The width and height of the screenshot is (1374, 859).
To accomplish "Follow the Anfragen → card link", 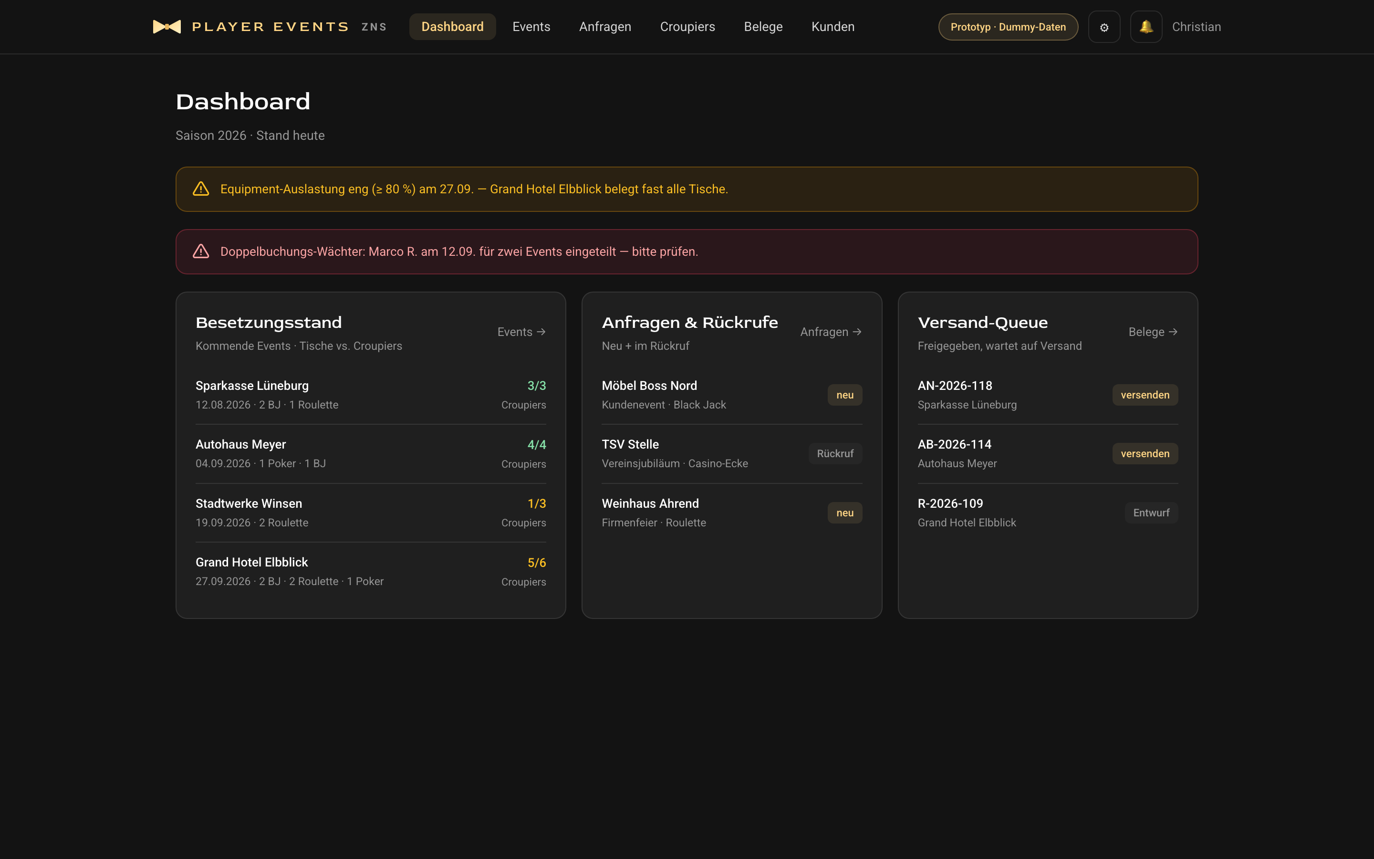I will 831,332.
